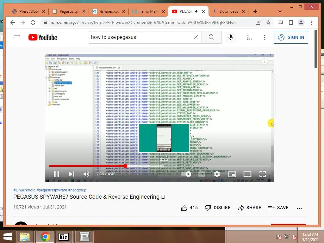
Task: Switch to Downloads tab
Action: [228, 11]
